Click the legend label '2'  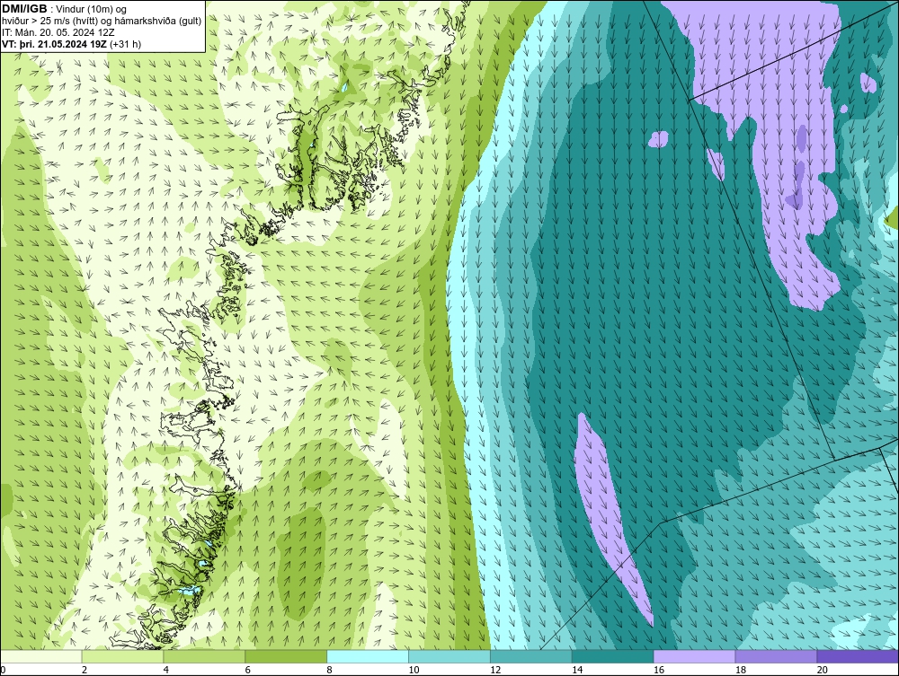pos(85,670)
